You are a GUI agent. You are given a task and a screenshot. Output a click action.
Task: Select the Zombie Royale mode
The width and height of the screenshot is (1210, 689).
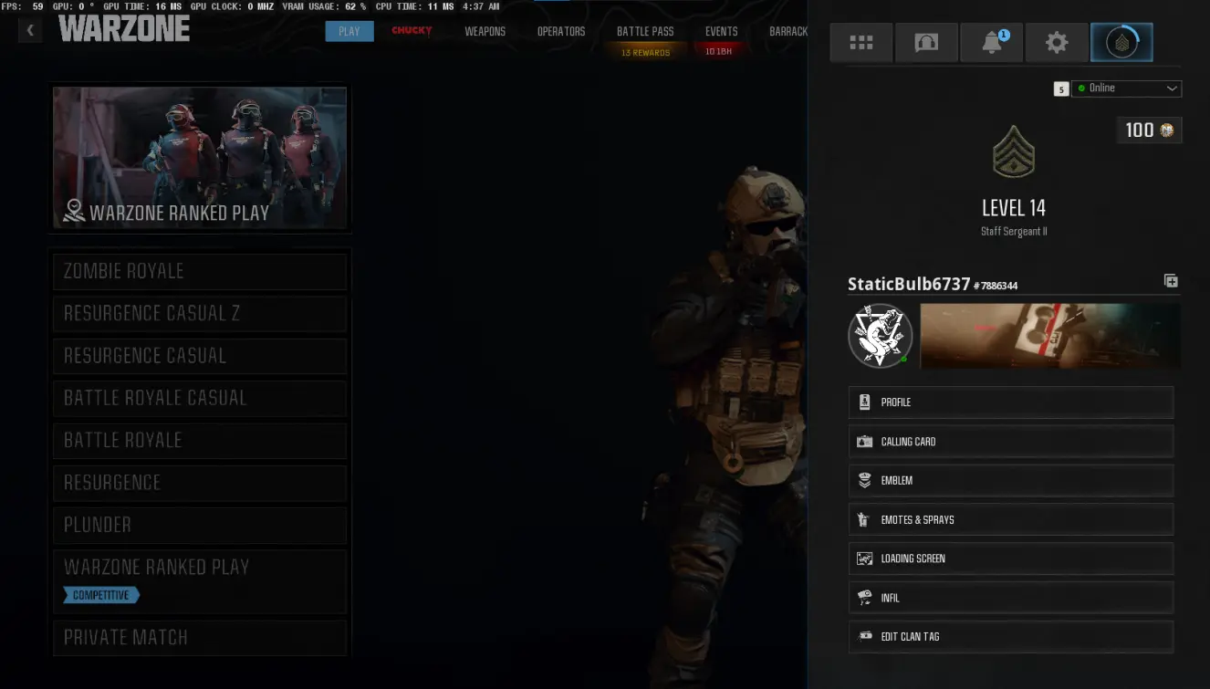tap(200, 272)
